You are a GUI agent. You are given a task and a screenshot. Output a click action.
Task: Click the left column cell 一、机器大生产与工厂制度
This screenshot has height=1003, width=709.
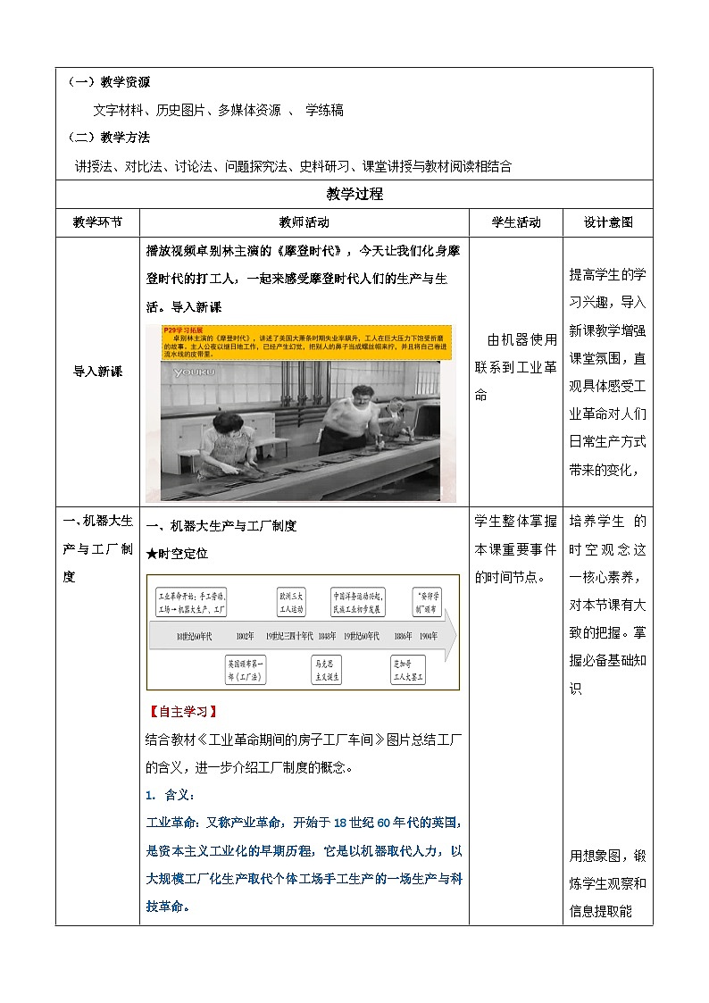point(97,548)
